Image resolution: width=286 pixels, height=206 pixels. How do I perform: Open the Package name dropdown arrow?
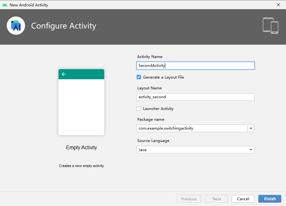[251, 128]
